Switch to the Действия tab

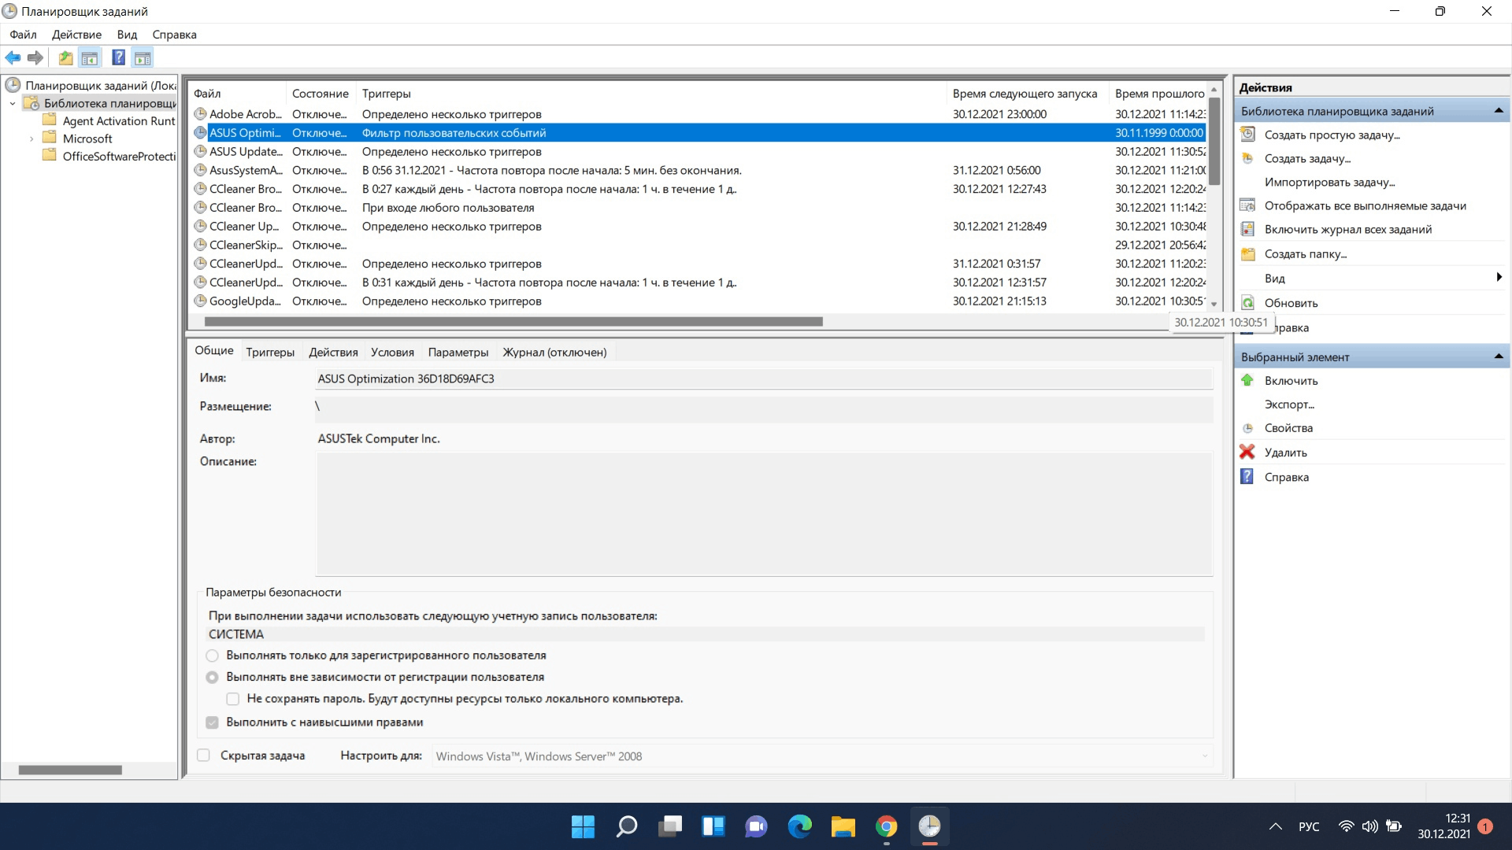pos(333,352)
